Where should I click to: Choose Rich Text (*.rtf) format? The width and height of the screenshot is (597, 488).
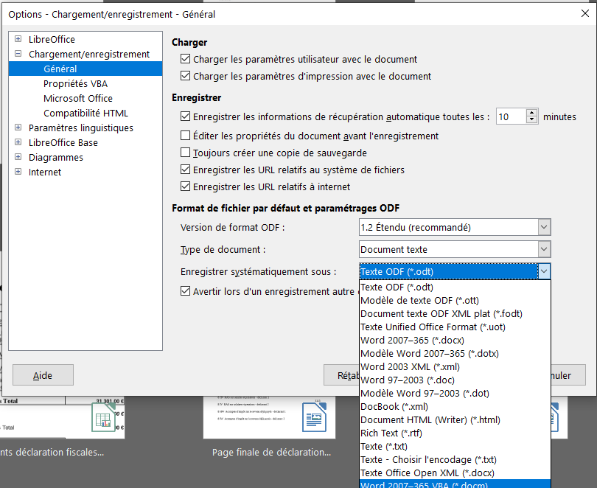coord(455,433)
